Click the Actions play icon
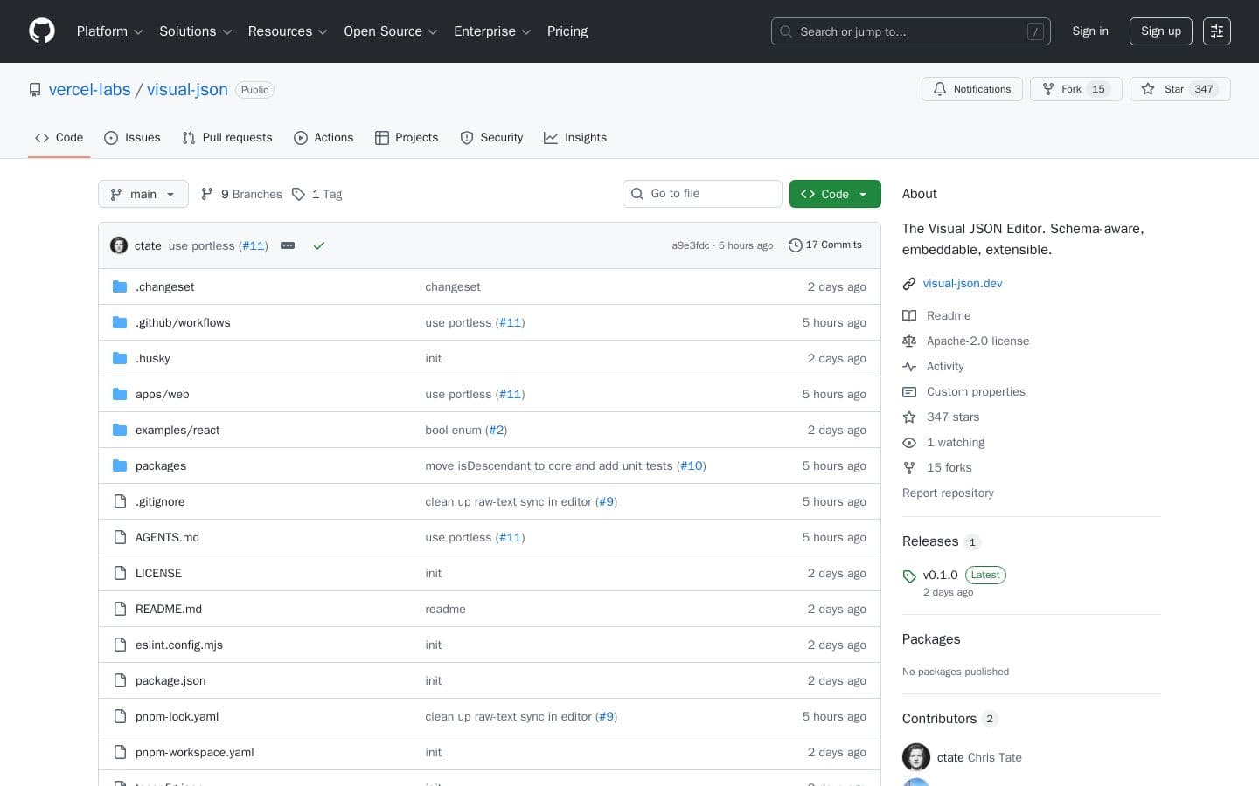The image size is (1259, 786). click(301, 138)
